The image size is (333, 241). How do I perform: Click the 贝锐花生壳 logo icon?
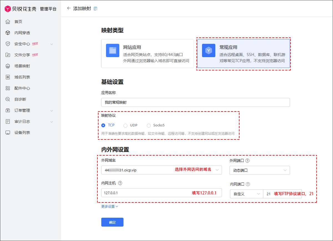[8, 9]
